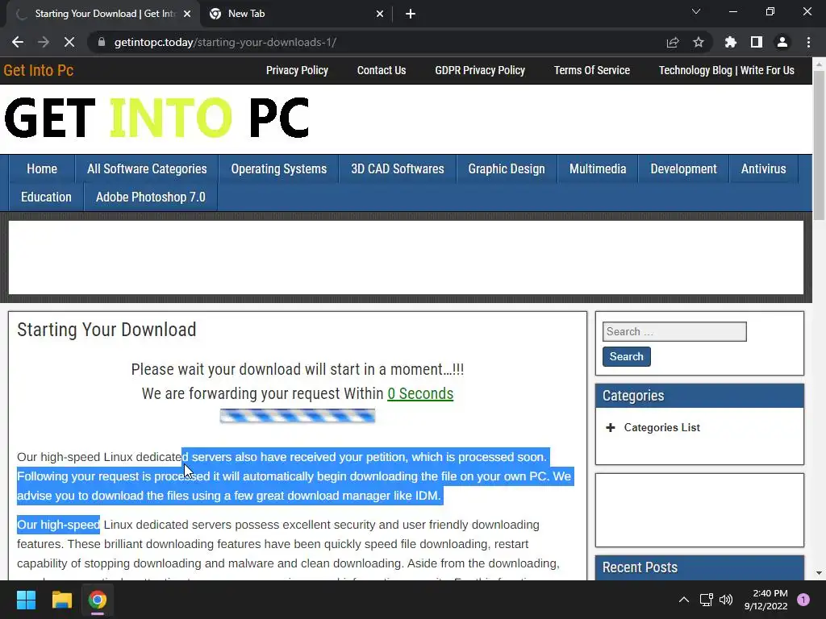Expand the Categories List plus icon
826x619 pixels.
[611, 427]
